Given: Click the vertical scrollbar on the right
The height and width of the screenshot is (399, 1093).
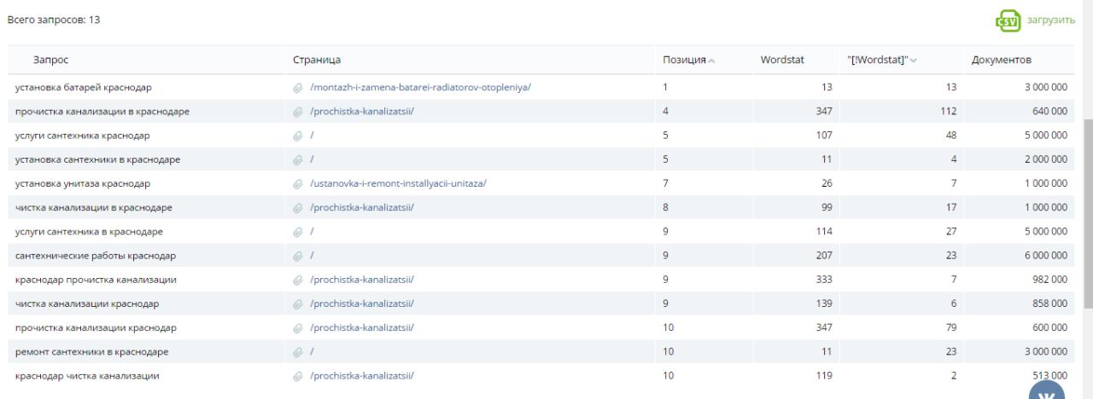Looking at the screenshot, I should click(1087, 213).
